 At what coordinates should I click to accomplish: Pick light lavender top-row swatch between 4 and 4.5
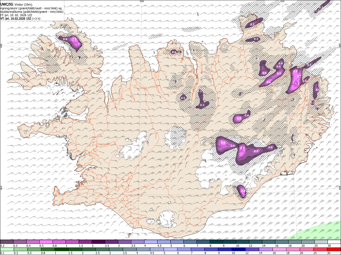tap(151, 242)
